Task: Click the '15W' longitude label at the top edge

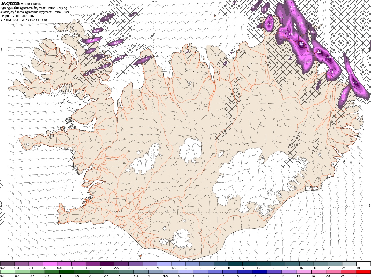Action: pos(307,1)
